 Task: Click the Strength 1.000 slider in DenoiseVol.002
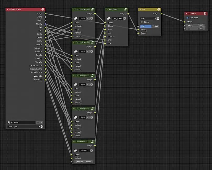[x=83, y=162]
